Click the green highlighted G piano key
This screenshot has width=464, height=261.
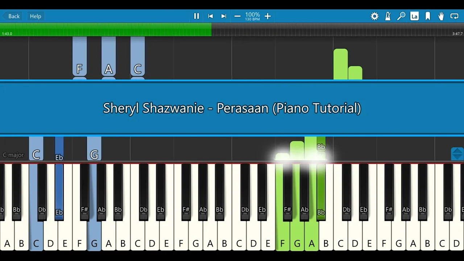pyautogui.click(x=297, y=236)
